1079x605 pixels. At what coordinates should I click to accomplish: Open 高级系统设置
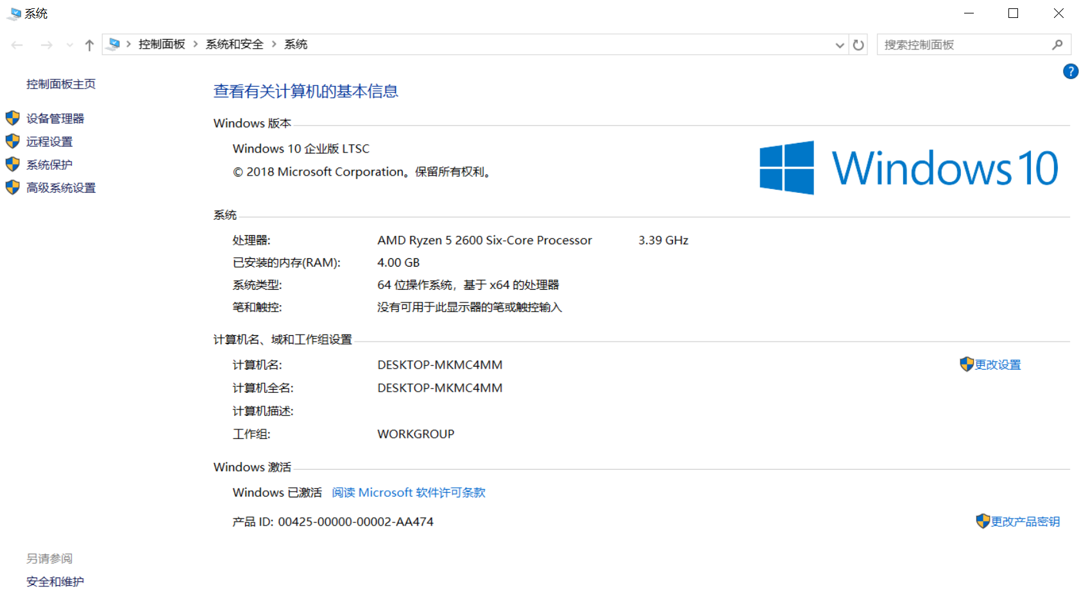(61, 187)
